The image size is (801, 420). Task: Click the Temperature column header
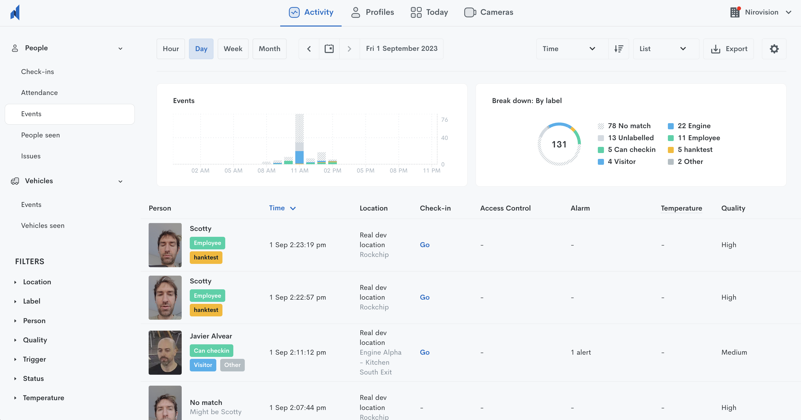pos(681,208)
